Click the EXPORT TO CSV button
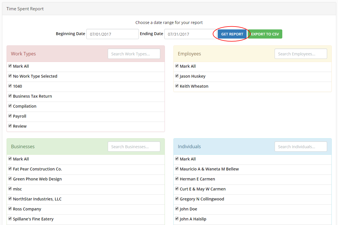 (265, 34)
